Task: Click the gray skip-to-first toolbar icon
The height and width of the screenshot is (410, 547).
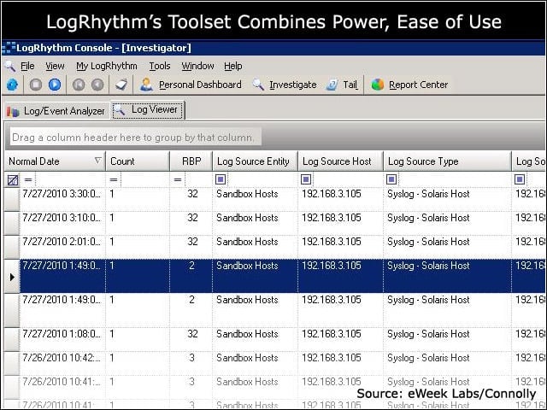Action: click(79, 85)
